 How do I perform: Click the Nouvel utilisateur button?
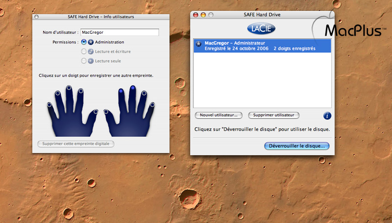[219, 115]
